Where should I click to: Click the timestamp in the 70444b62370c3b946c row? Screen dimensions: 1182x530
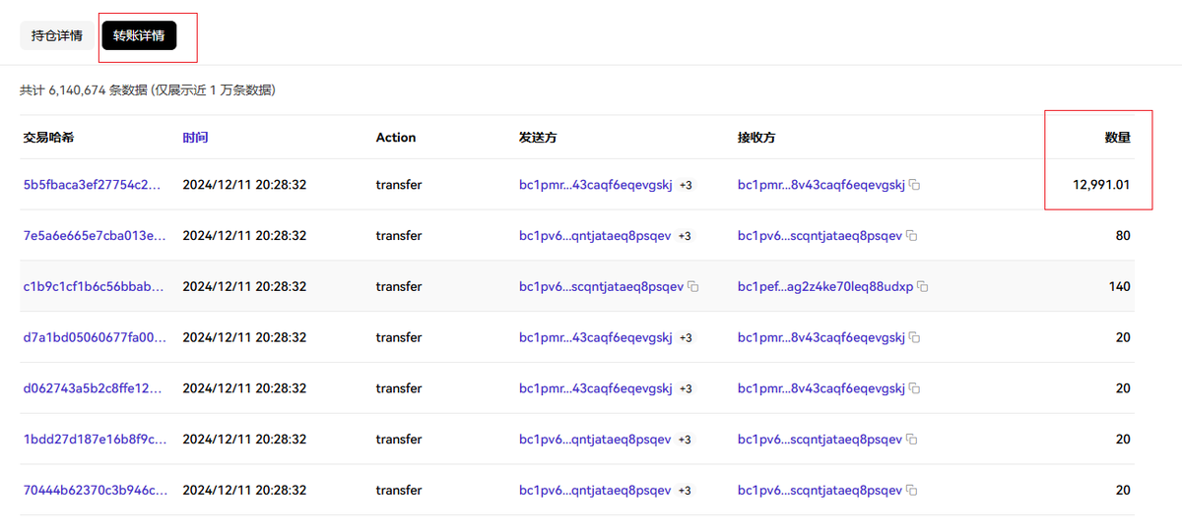tap(244, 491)
